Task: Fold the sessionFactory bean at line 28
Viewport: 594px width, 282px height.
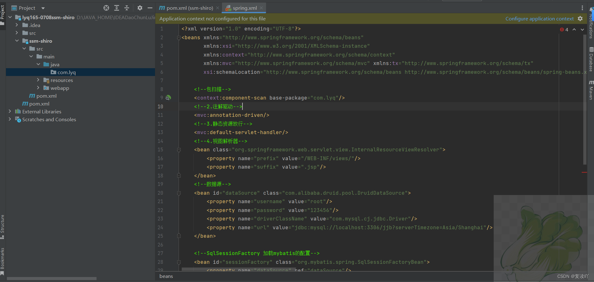Action: point(179,262)
